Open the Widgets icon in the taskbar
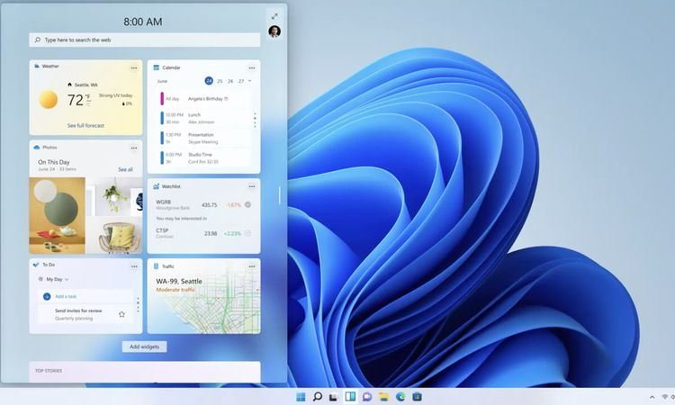The image size is (675, 405). (x=350, y=396)
